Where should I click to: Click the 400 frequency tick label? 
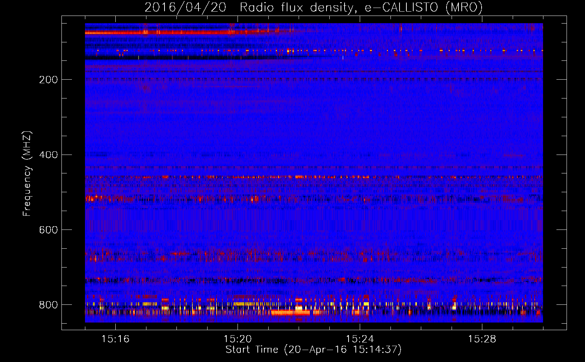[48, 155]
